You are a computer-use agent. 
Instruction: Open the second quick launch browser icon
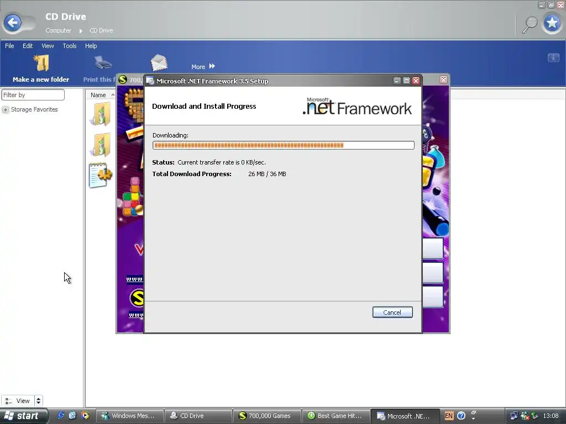pos(72,416)
